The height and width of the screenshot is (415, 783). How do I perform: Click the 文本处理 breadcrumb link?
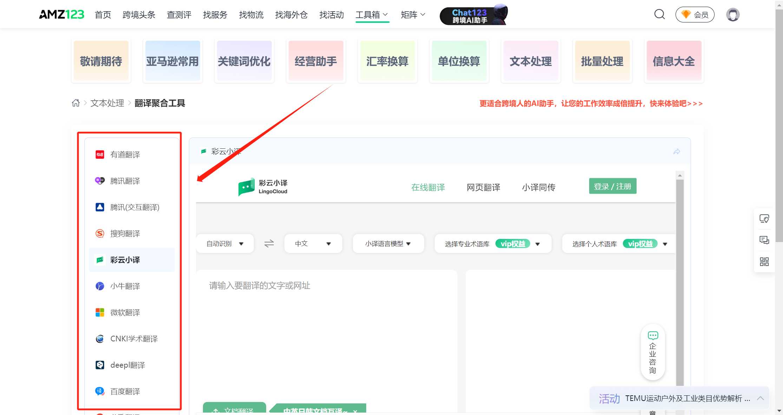click(x=107, y=103)
